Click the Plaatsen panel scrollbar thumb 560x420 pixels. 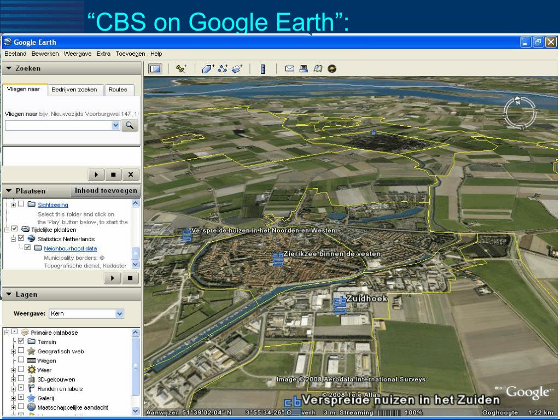(136, 253)
